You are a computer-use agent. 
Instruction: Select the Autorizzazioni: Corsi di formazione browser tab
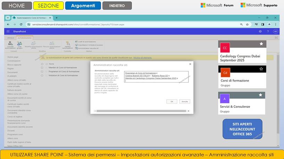[x=32, y=18]
